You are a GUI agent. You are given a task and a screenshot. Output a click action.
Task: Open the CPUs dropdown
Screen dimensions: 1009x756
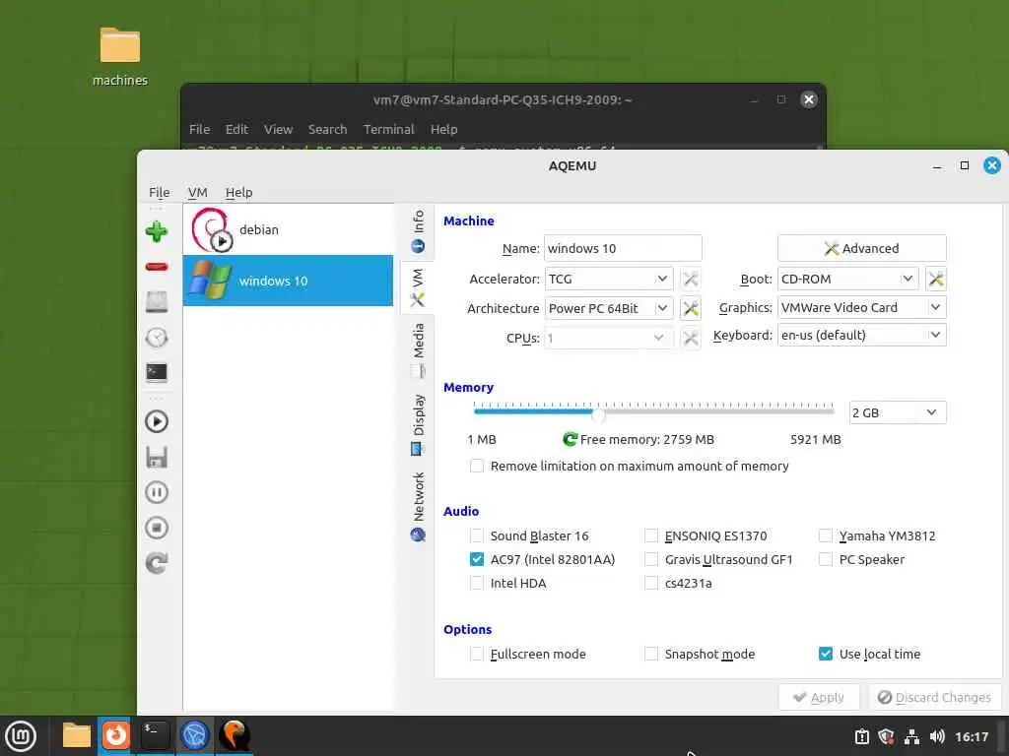[x=609, y=339]
